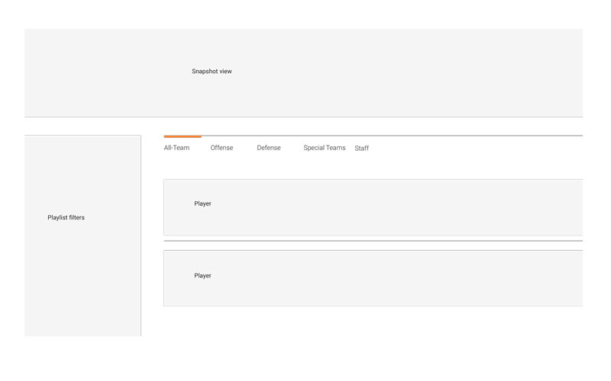Click the bottom of Playlist filters panel
The image size is (611, 381).
[82, 320]
